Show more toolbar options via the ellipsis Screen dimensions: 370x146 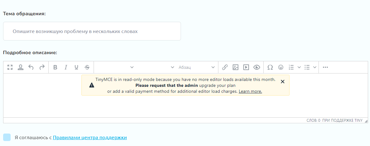[325, 67]
